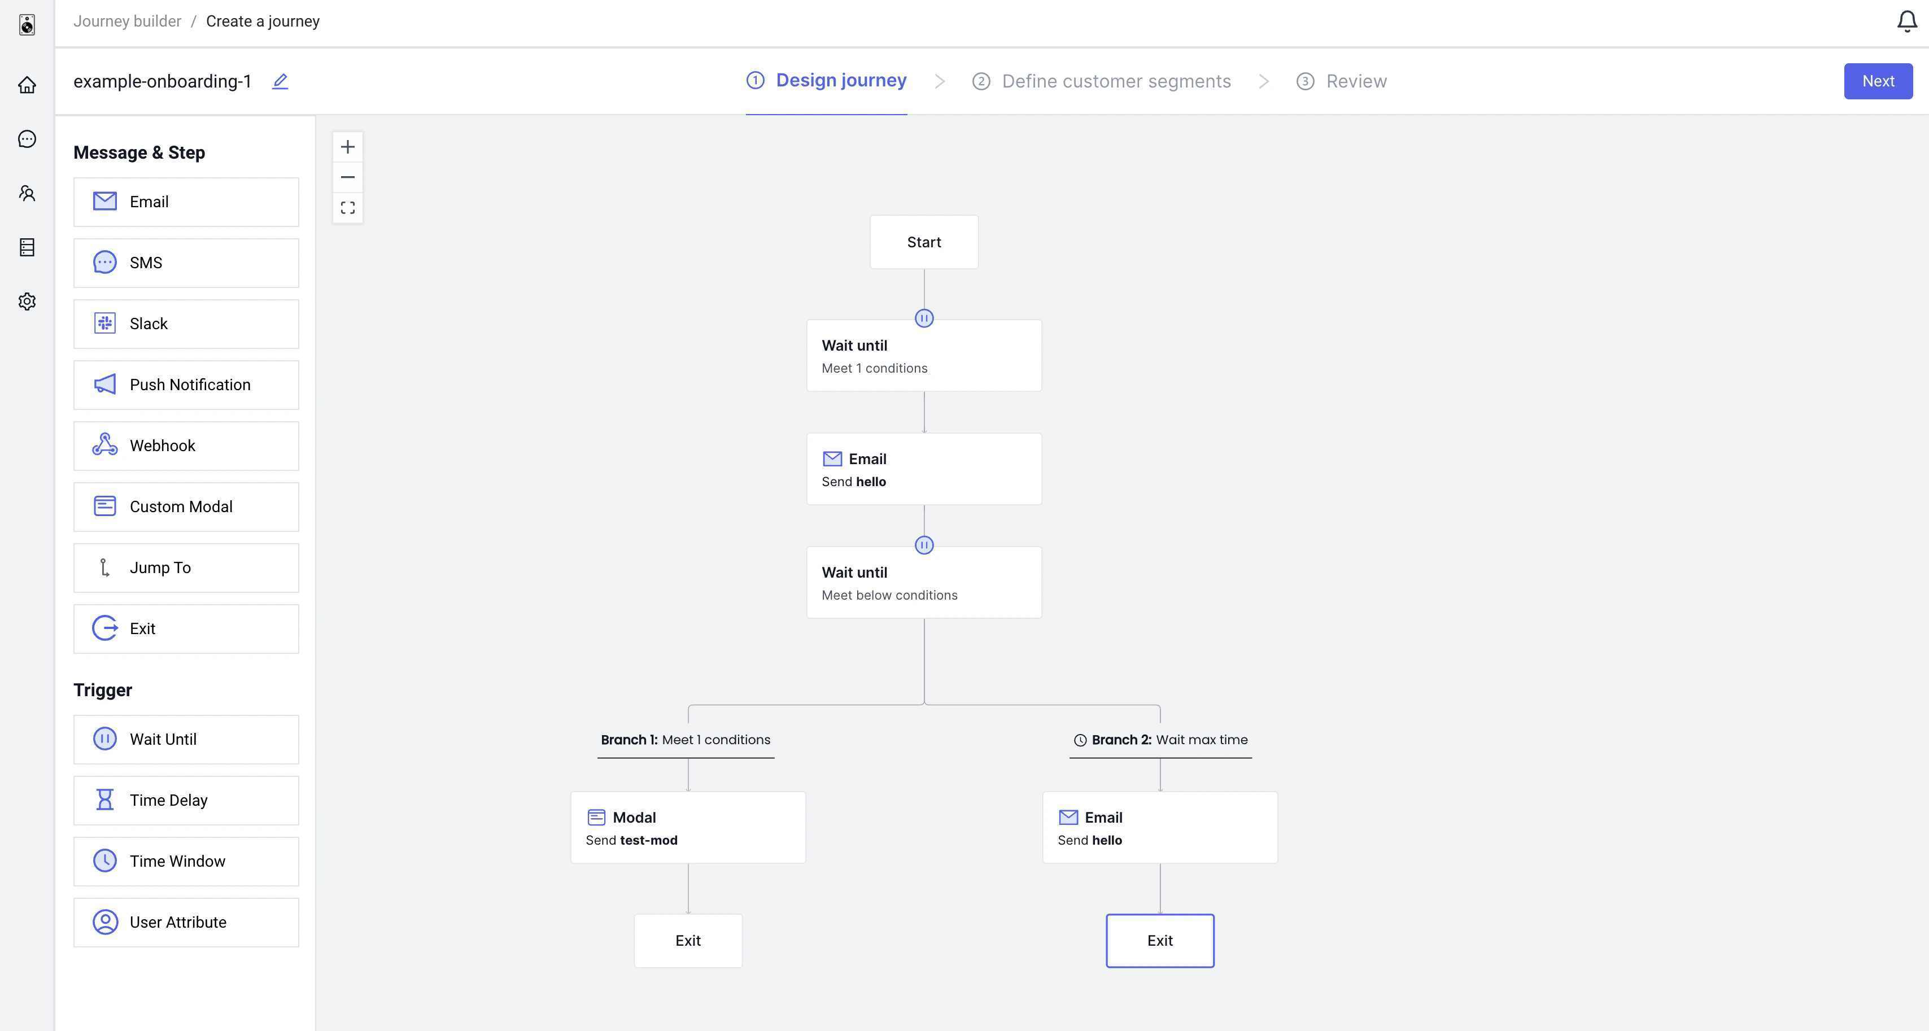Pick the Time Delay trigger
The height and width of the screenshot is (1031, 1929).
click(x=186, y=800)
